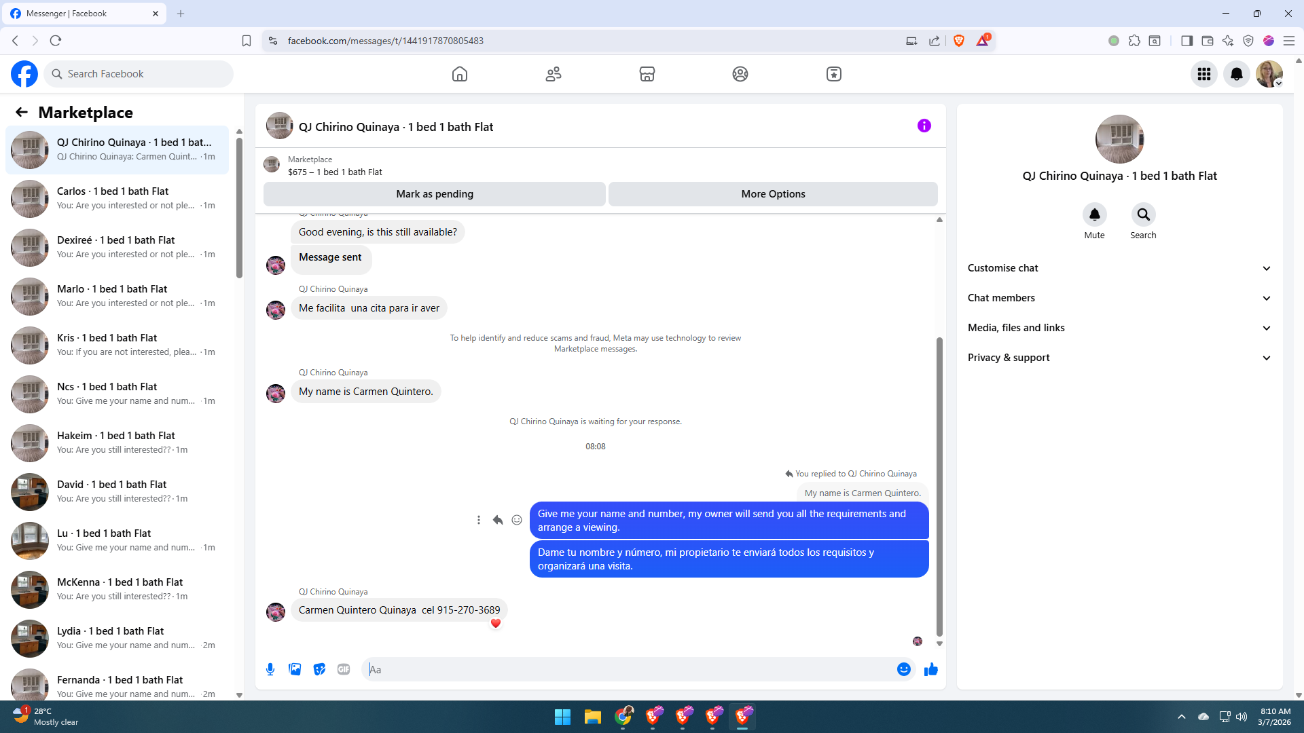Open File Explorer from the taskbar
Image resolution: width=1304 pixels, height=733 pixels.
click(592, 717)
